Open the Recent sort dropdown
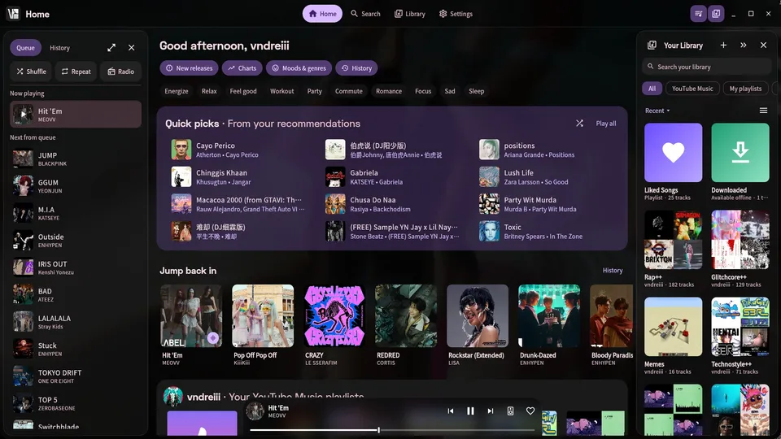The height and width of the screenshot is (439, 781). (657, 111)
